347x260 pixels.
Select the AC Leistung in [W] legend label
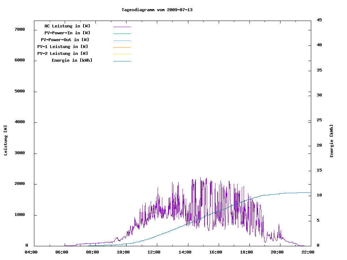[x=67, y=26]
